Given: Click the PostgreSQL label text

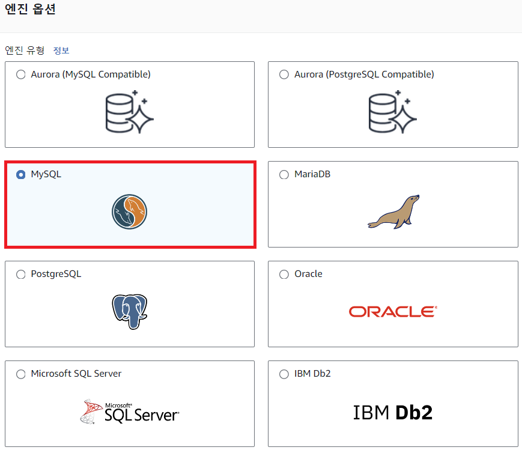Looking at the screenshot, I should [56, 274].
